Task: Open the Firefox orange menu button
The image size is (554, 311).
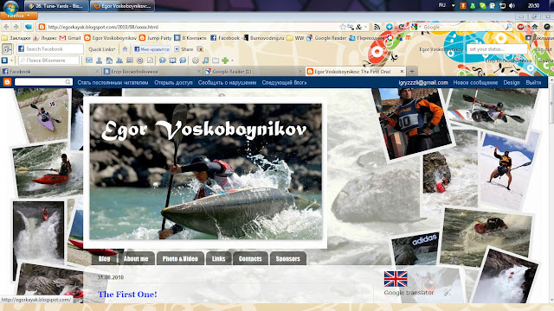Action: [x=19, y=16]
